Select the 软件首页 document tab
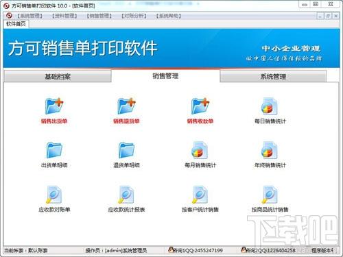This screenshot has height=257, width=343. point(16,24)
